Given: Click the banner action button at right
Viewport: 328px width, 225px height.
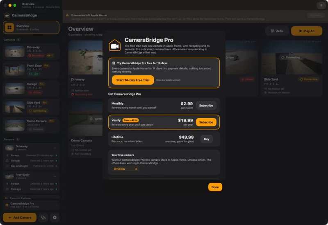Looking at the screenshot, I should (316, 15).
